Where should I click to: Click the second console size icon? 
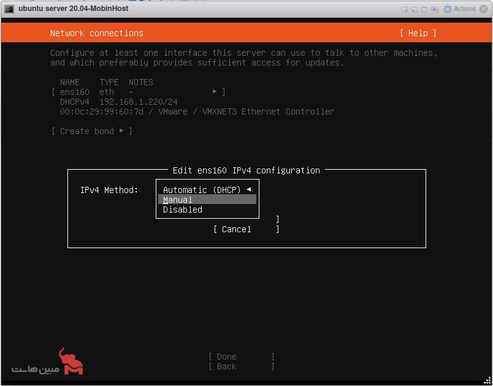[x=415, y=9]
